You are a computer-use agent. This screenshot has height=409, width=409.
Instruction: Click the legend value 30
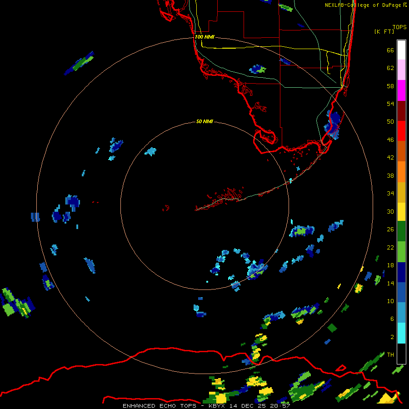tap(390, 211)
